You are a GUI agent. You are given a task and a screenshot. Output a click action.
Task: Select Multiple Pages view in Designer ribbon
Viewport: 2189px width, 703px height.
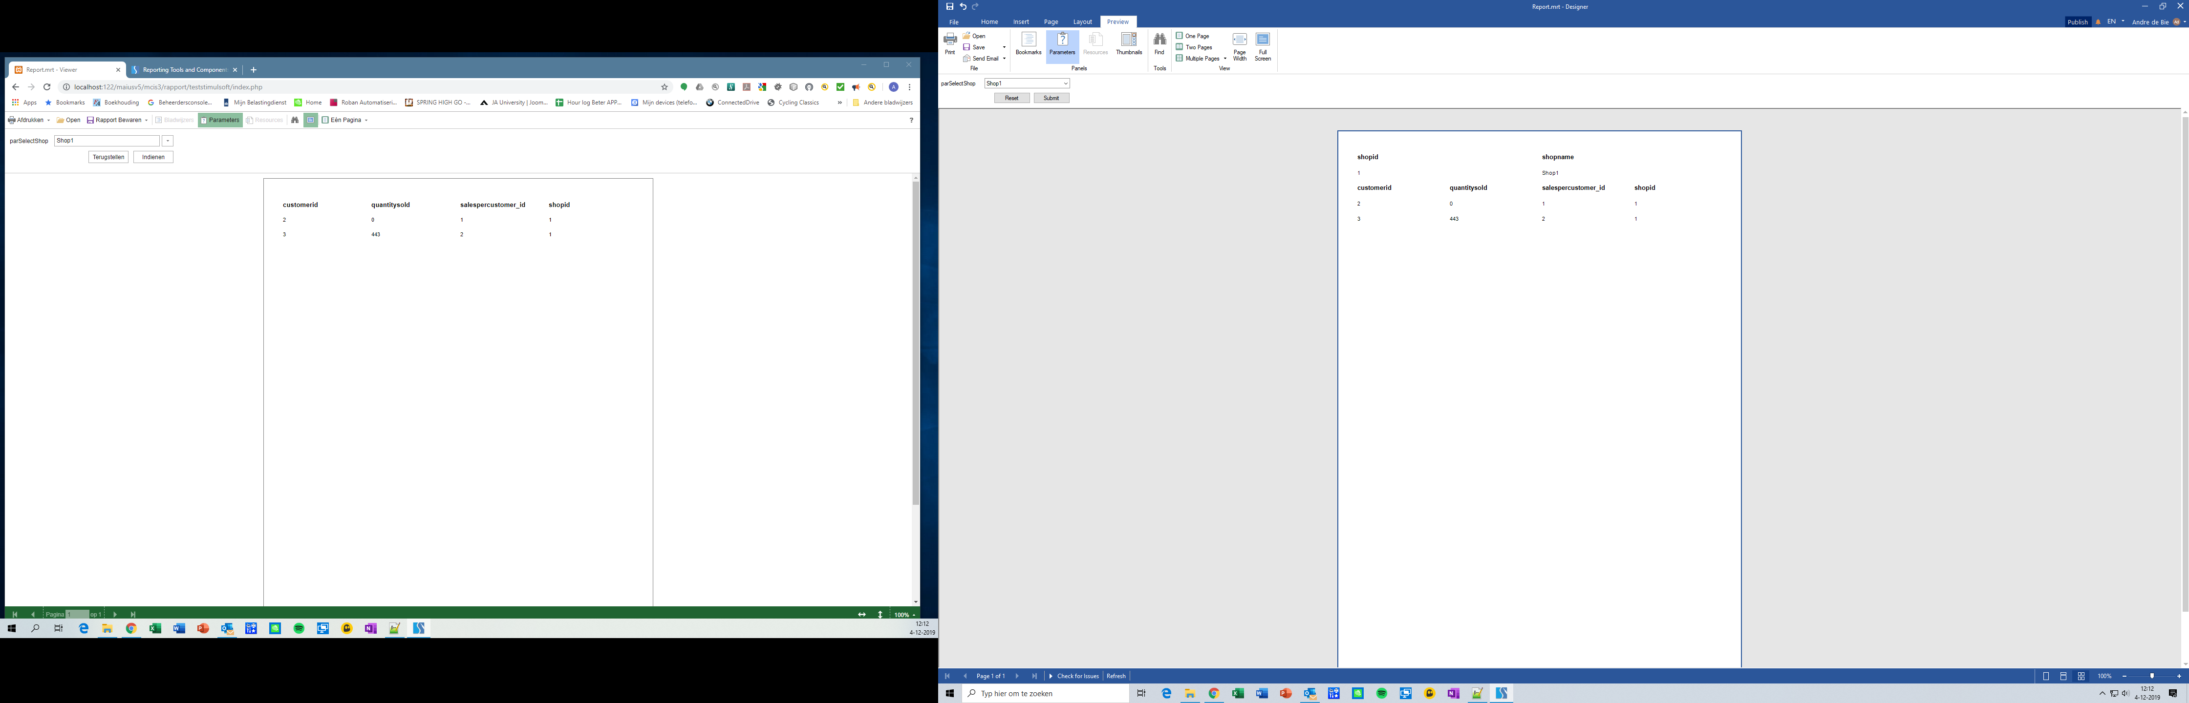1197,59
